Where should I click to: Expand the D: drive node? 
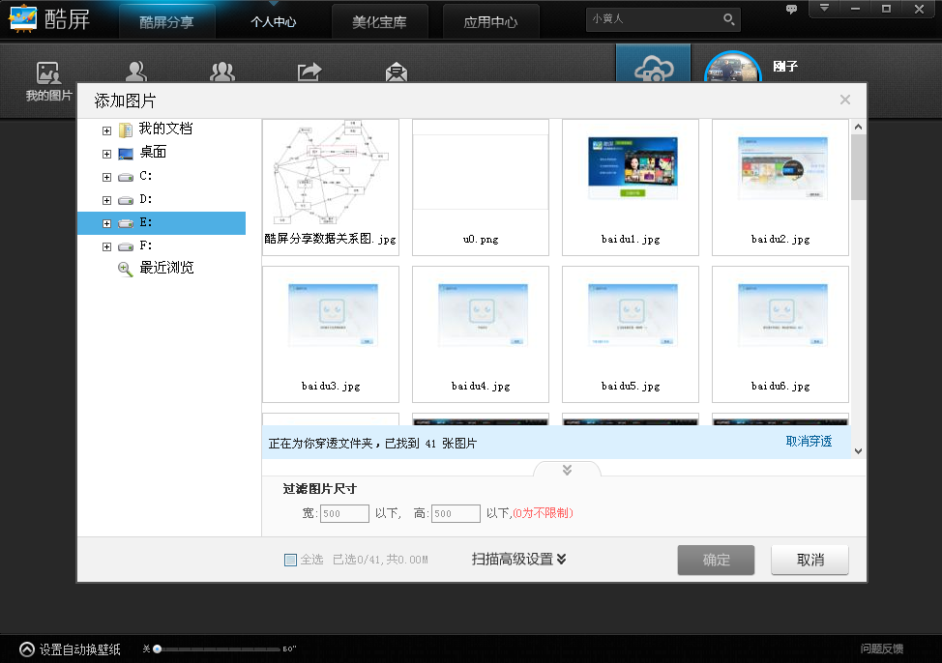tap(106, 200)
